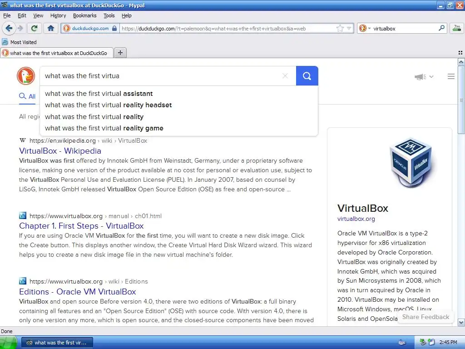Click the vertical scrollbar thumb

coord(461,100)
